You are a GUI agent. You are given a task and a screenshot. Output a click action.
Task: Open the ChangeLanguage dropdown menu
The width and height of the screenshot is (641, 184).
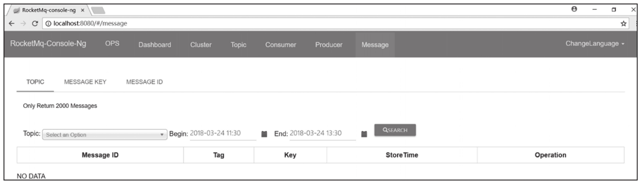[595, 44]
